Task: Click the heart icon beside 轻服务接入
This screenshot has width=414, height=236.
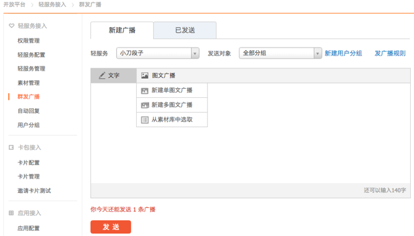Action: point(11,26)
